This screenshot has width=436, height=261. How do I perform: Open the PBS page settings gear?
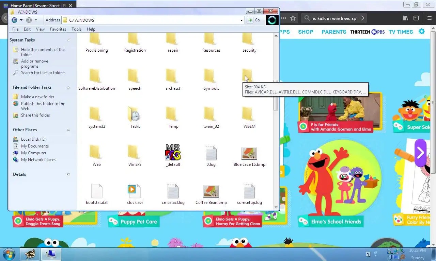(422, 31)
